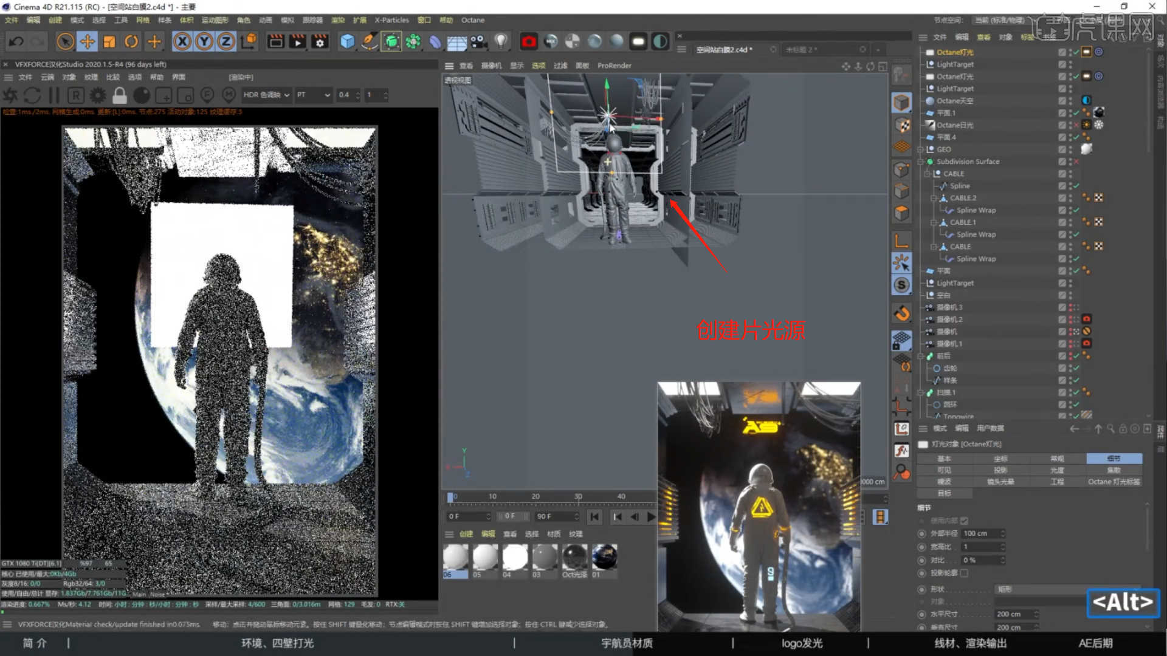Image resolution: width=1167 pixels, height=656 pixels.
Task: Select the earth material swatch 01
Action: (x=604, y=557)
